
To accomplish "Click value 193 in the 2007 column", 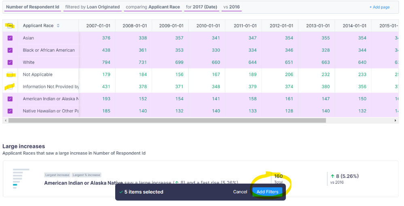I will click(x=106, y=99).
